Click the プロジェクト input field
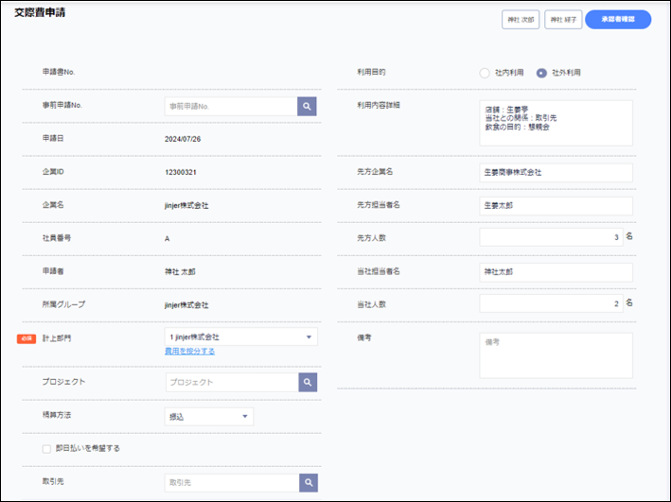This screenshot has width=671, height=502. point(230,382)
